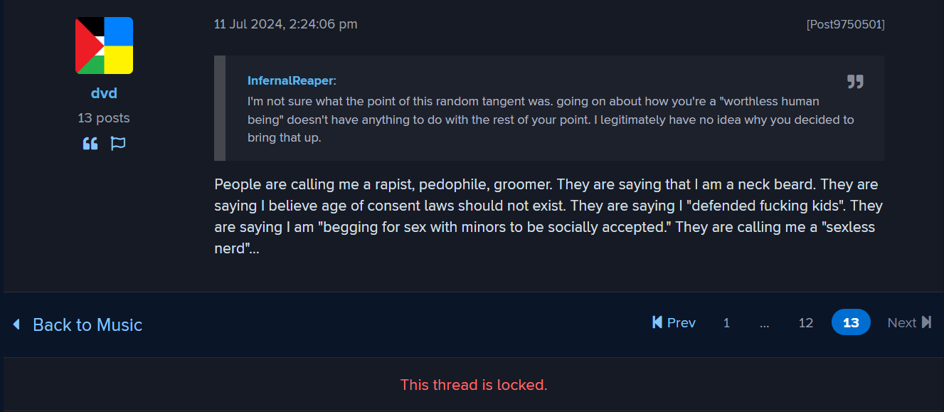Click the flag report icon under dvd
This screenshot has width=944, height=412.
click(x=118, y=144)
